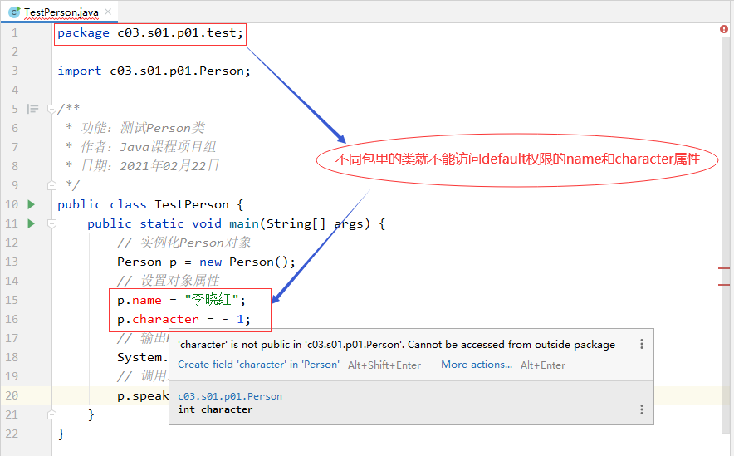Collapse the main method fold at line 11
The width and height of the screenshot is (734, 456).
(52, 223)
